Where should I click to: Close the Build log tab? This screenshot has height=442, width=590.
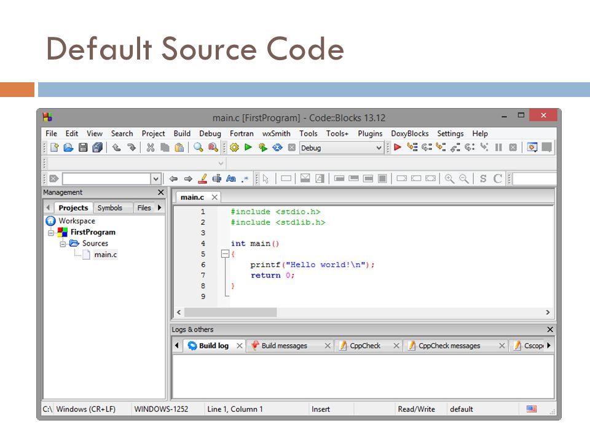point(239,346)
